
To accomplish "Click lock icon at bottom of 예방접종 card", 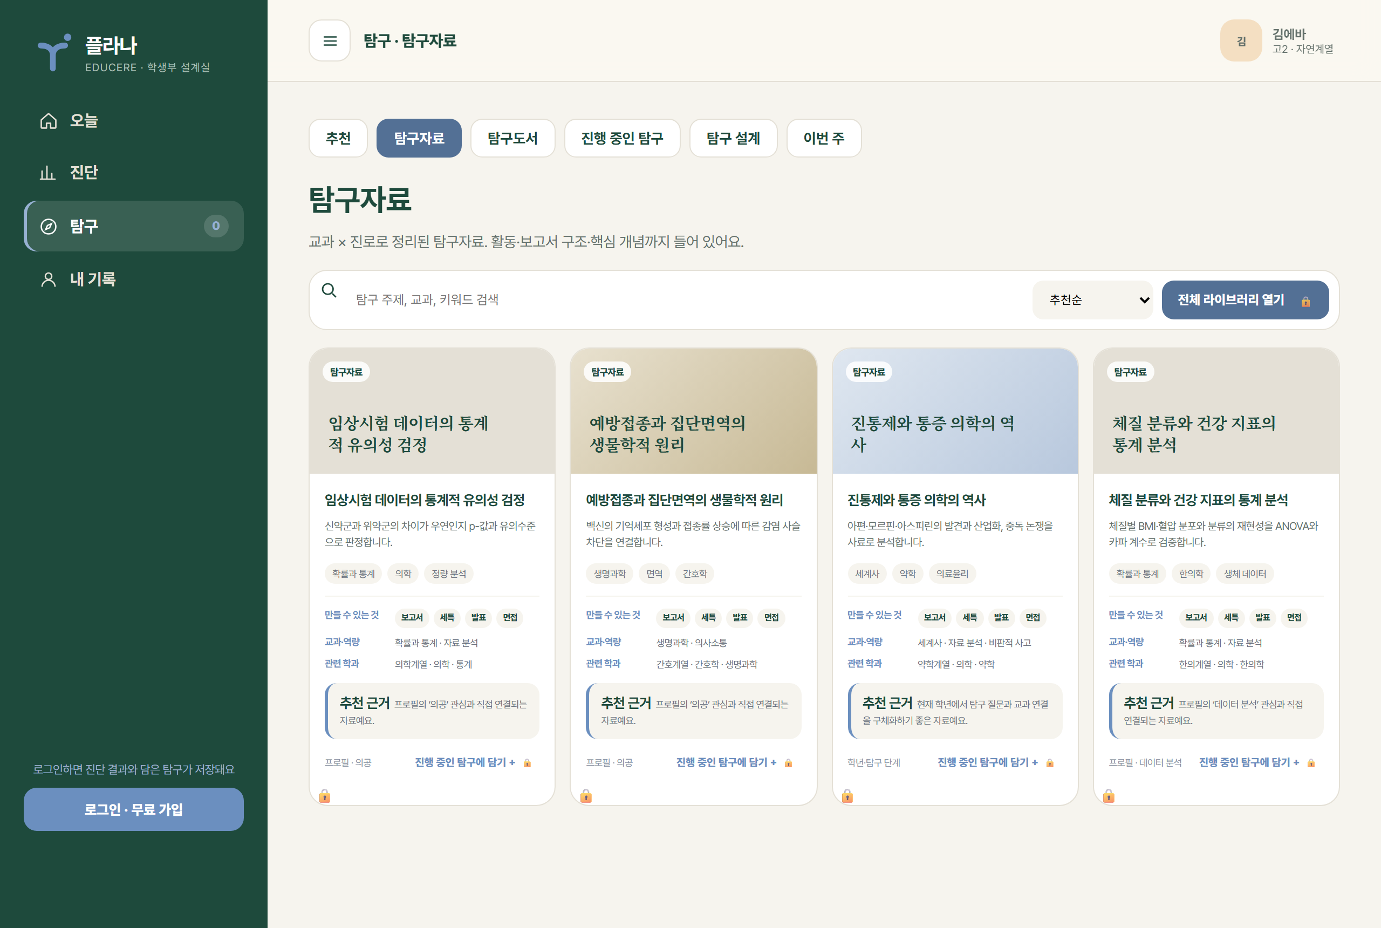I will [586, 796].
